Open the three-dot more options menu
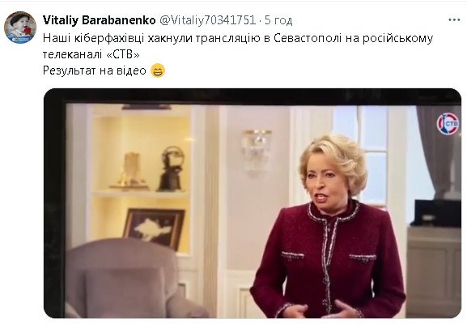467x324 pixels. pyautogui.click(x=454, y=20)
